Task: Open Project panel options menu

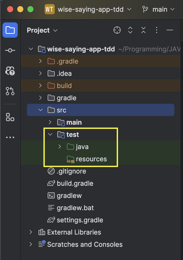Action: 157,30
